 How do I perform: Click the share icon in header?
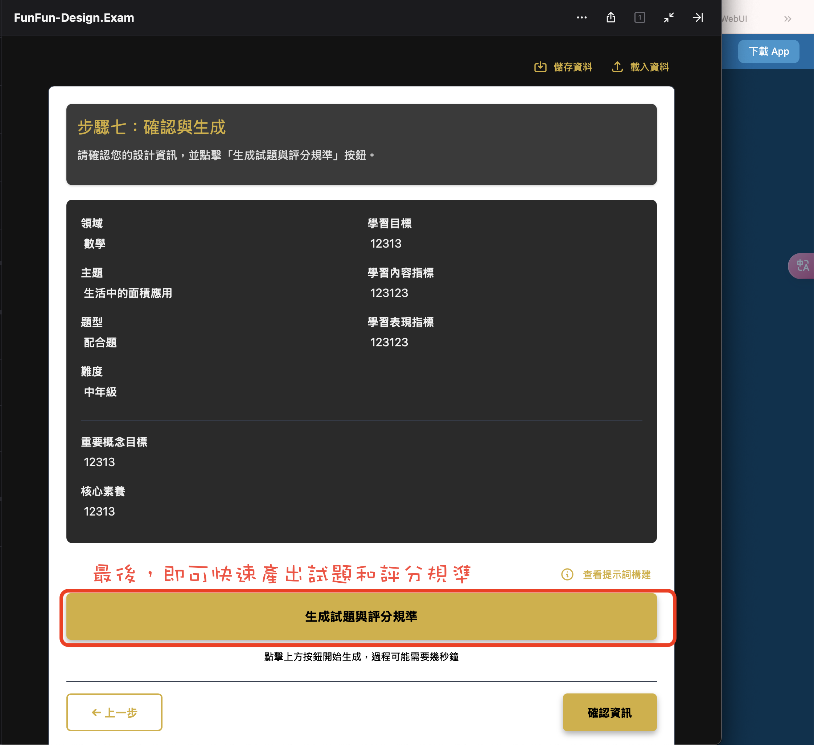(x=610, y=17)
